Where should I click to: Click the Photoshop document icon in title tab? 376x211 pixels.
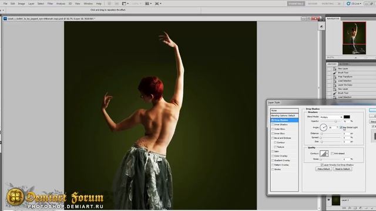[x=5, y=18]
